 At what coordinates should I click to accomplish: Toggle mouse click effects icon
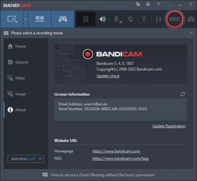[x=130, y=19]
